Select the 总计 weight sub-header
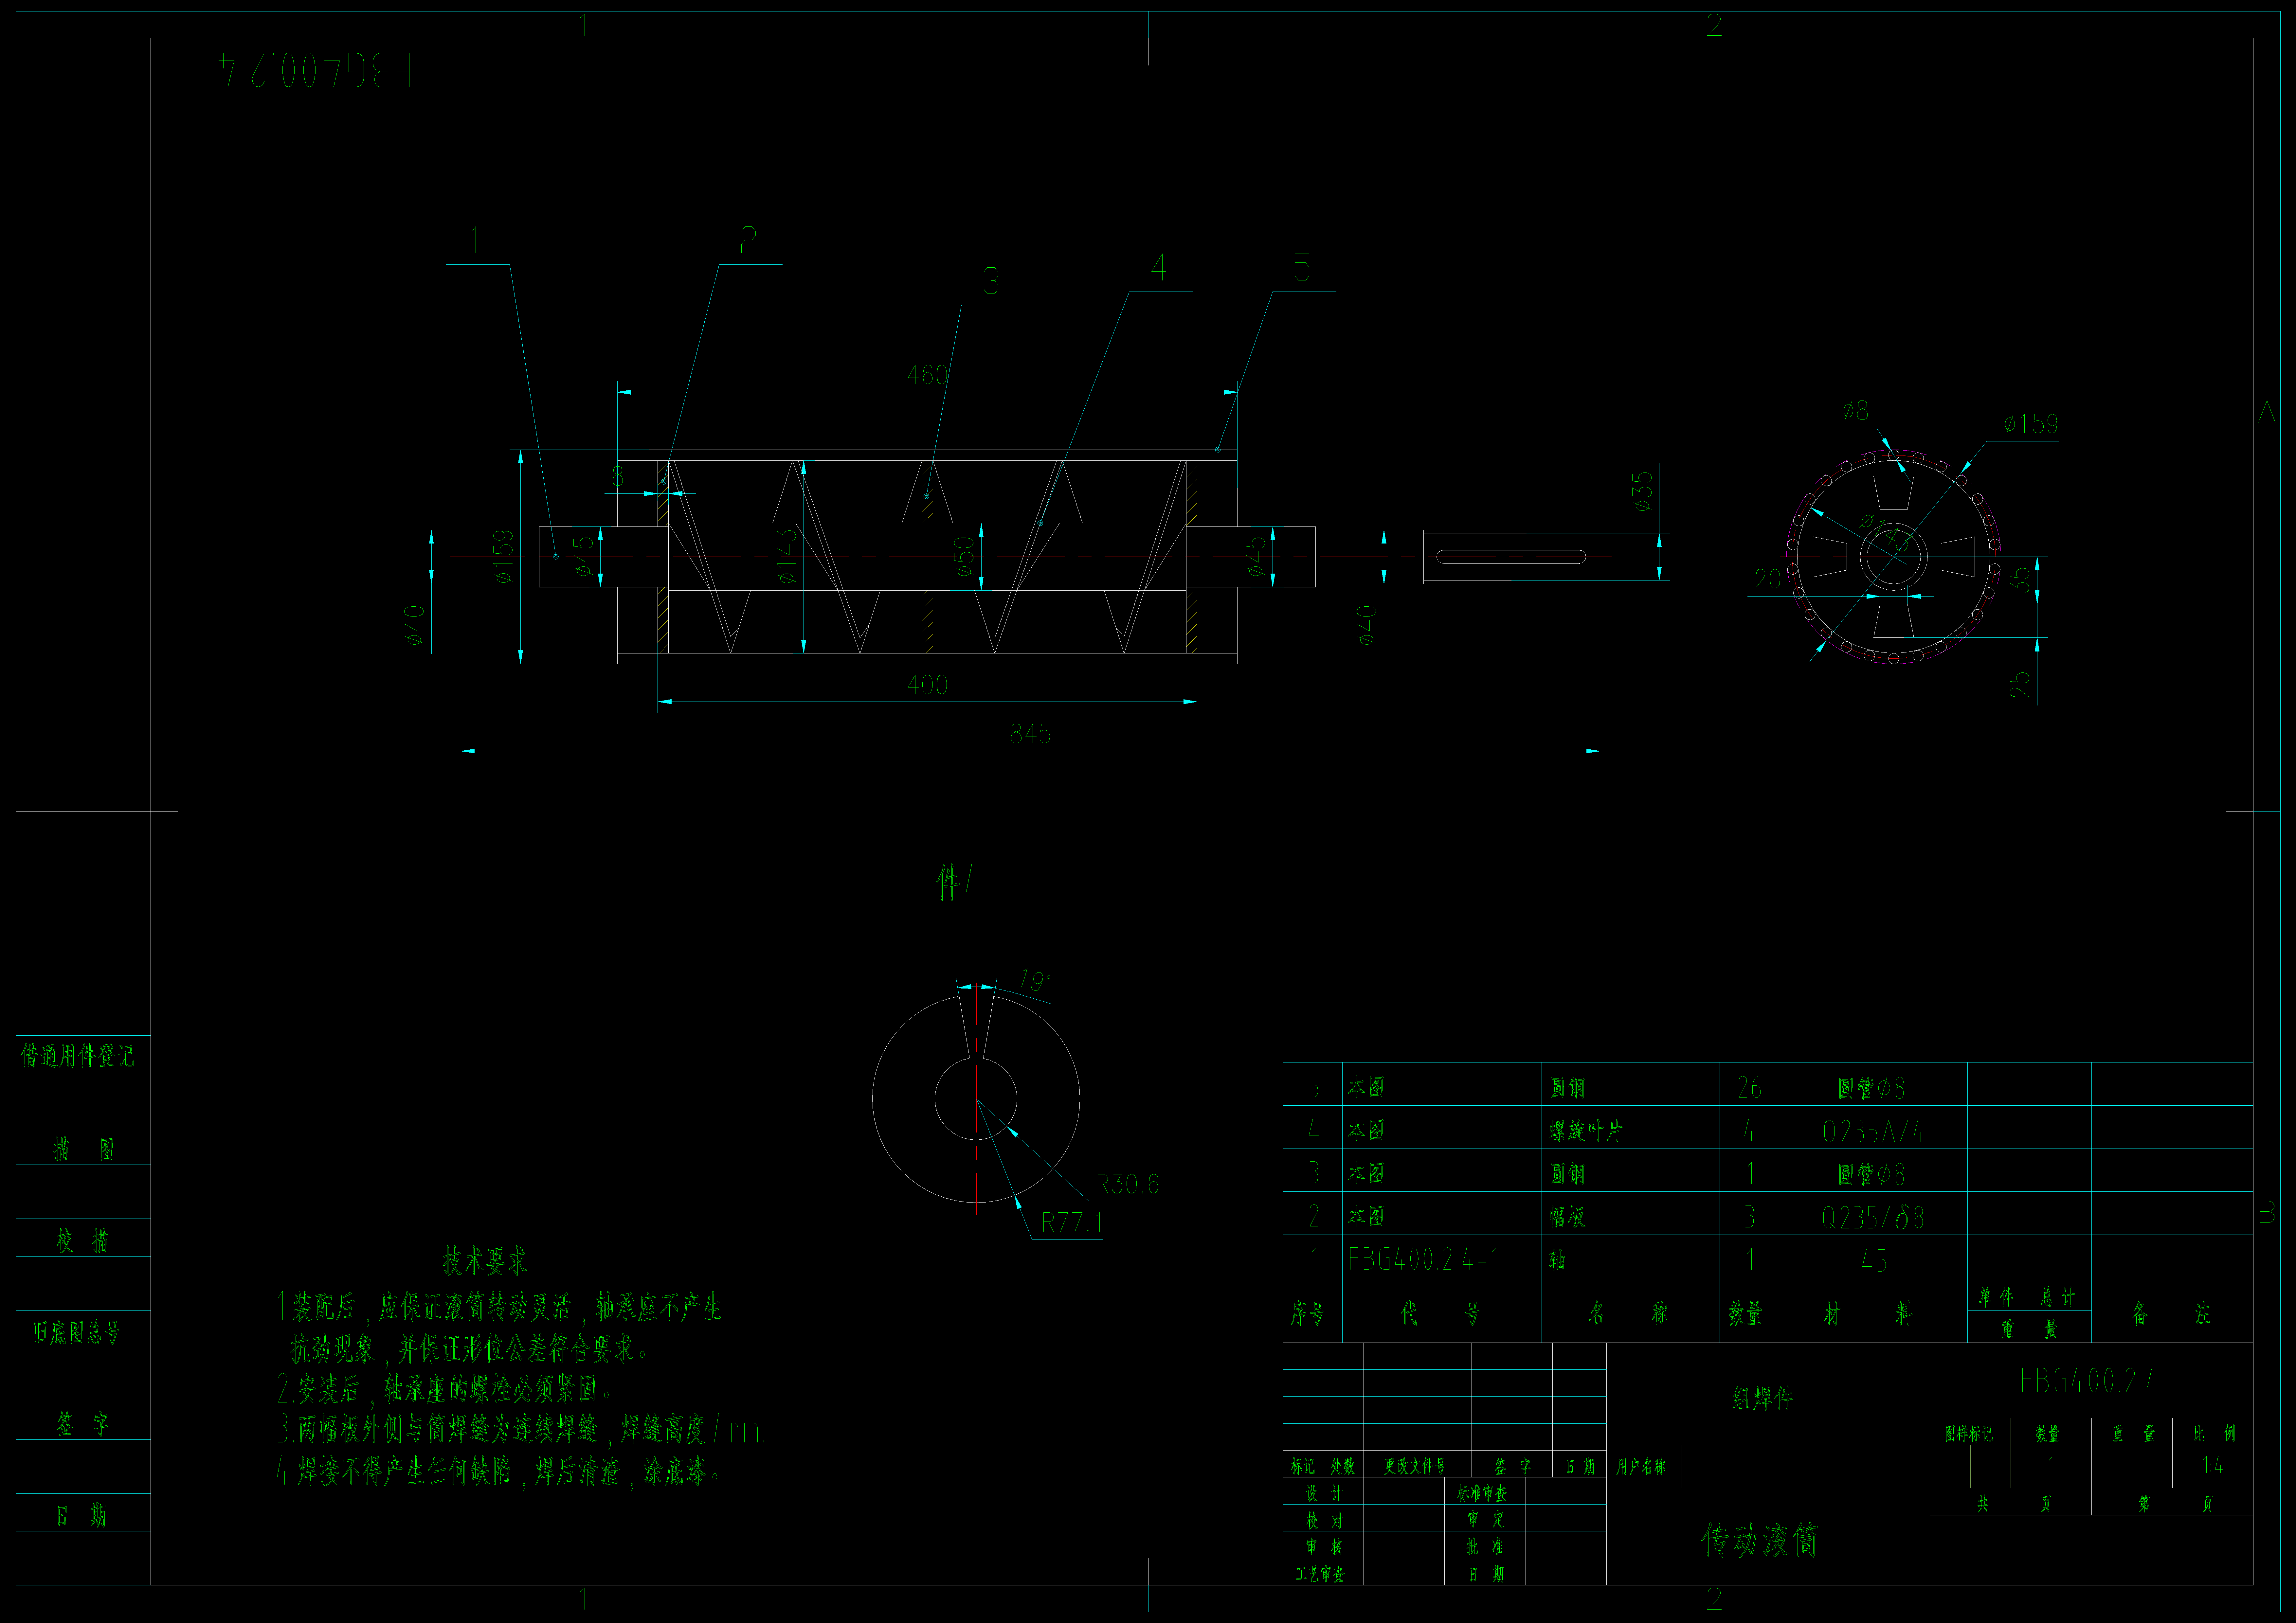Viewport: 2296px width, 1623px height. click(2058, 1297)
